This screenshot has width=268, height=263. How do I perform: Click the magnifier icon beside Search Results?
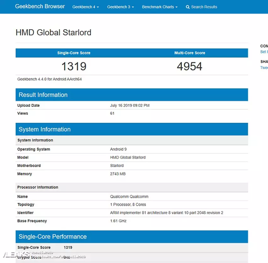point(188,7)
